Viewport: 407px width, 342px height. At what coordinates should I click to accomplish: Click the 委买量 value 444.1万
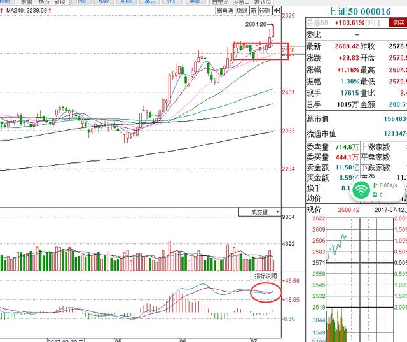(x=347, y=157)
